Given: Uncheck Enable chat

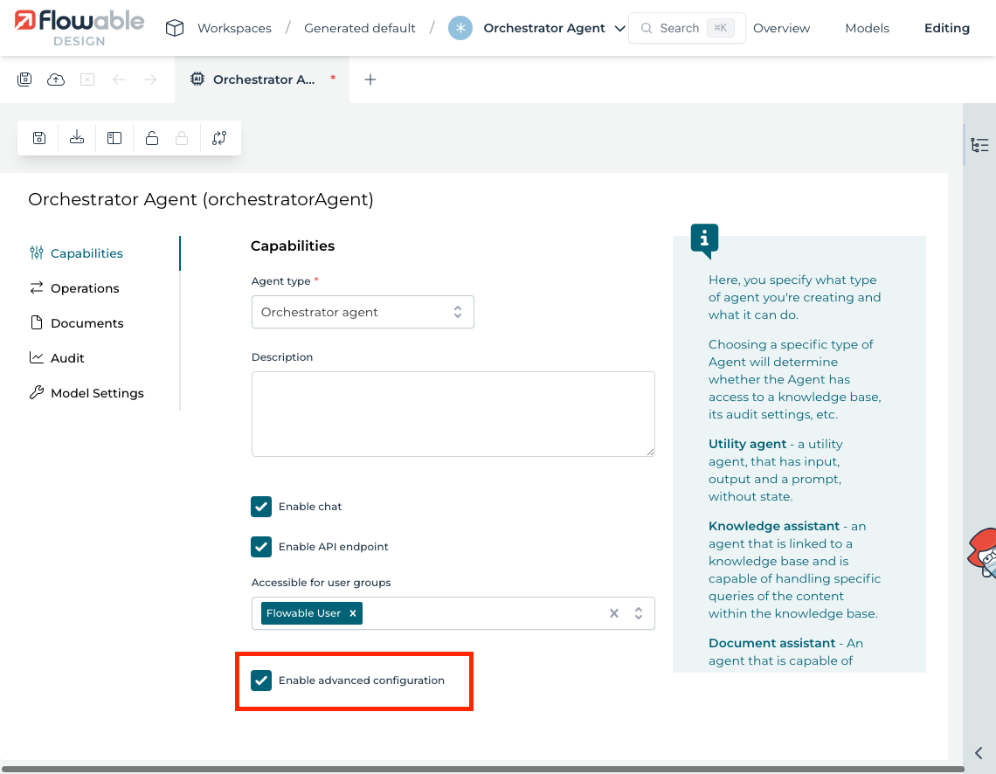Looking at the screenshot, I should click(x=261, y=506).
